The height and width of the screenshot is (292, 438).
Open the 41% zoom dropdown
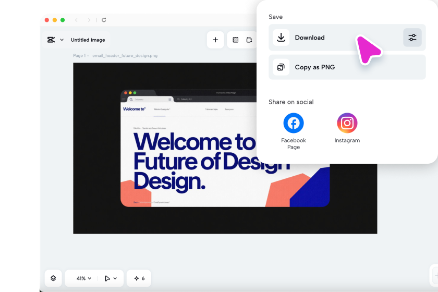coord(84,278)
